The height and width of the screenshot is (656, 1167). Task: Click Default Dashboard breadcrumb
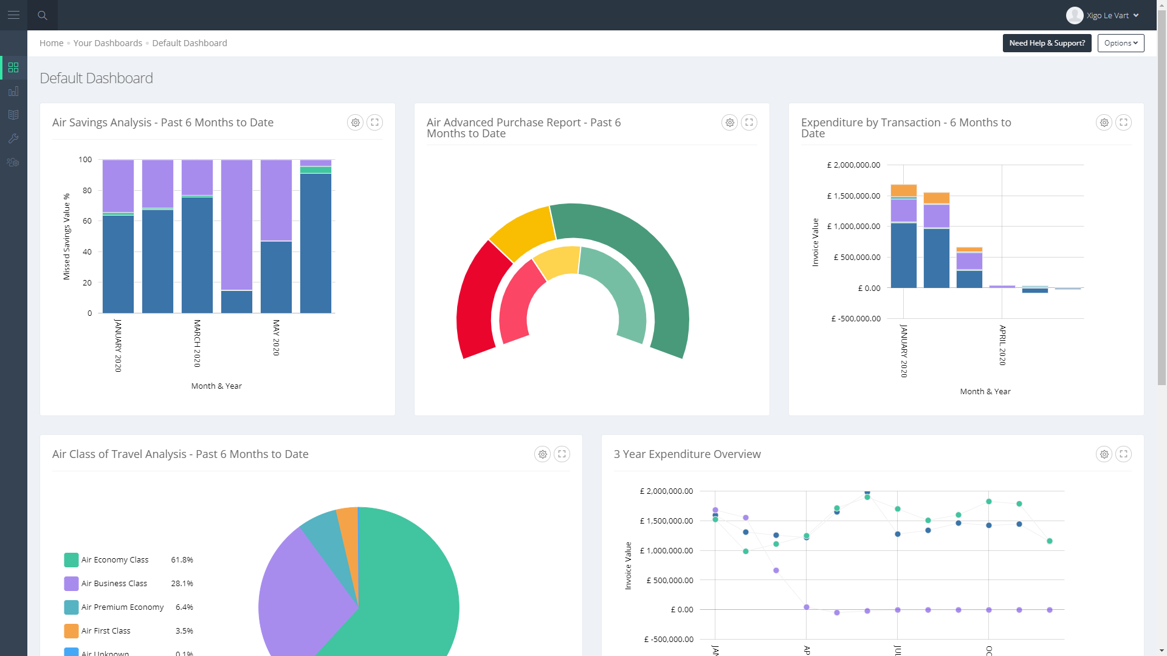pyautogui.click(x=190, y=43)
